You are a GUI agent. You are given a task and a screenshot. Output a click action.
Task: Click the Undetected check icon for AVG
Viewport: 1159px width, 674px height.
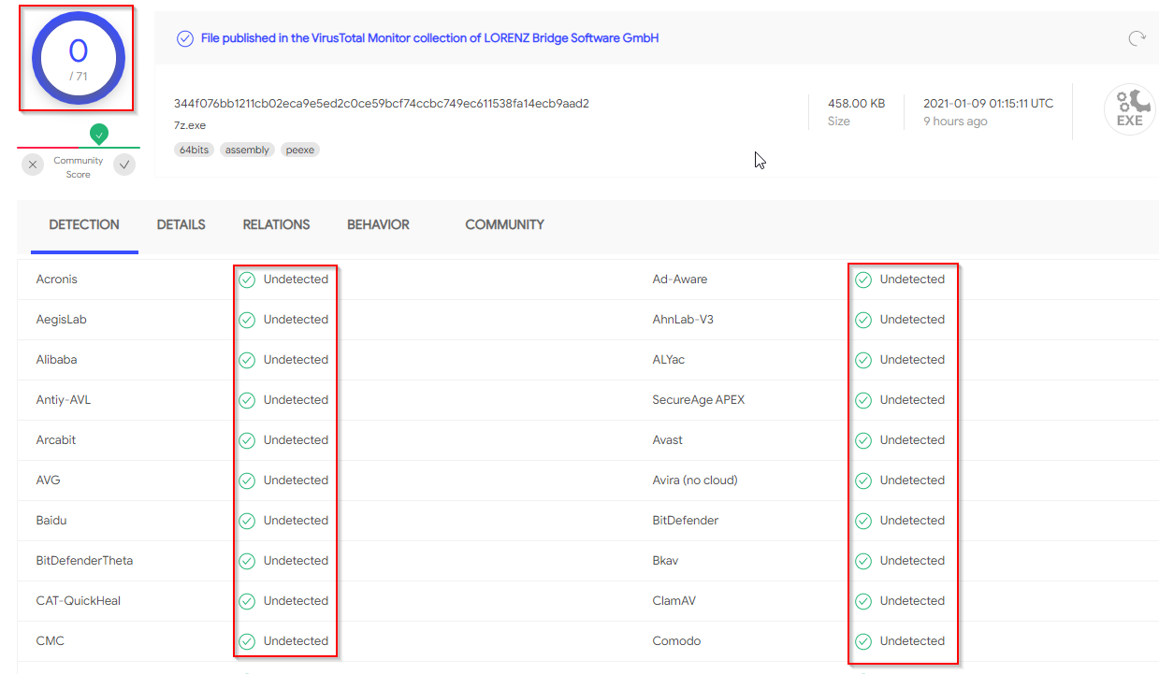(x=247, y=480)
